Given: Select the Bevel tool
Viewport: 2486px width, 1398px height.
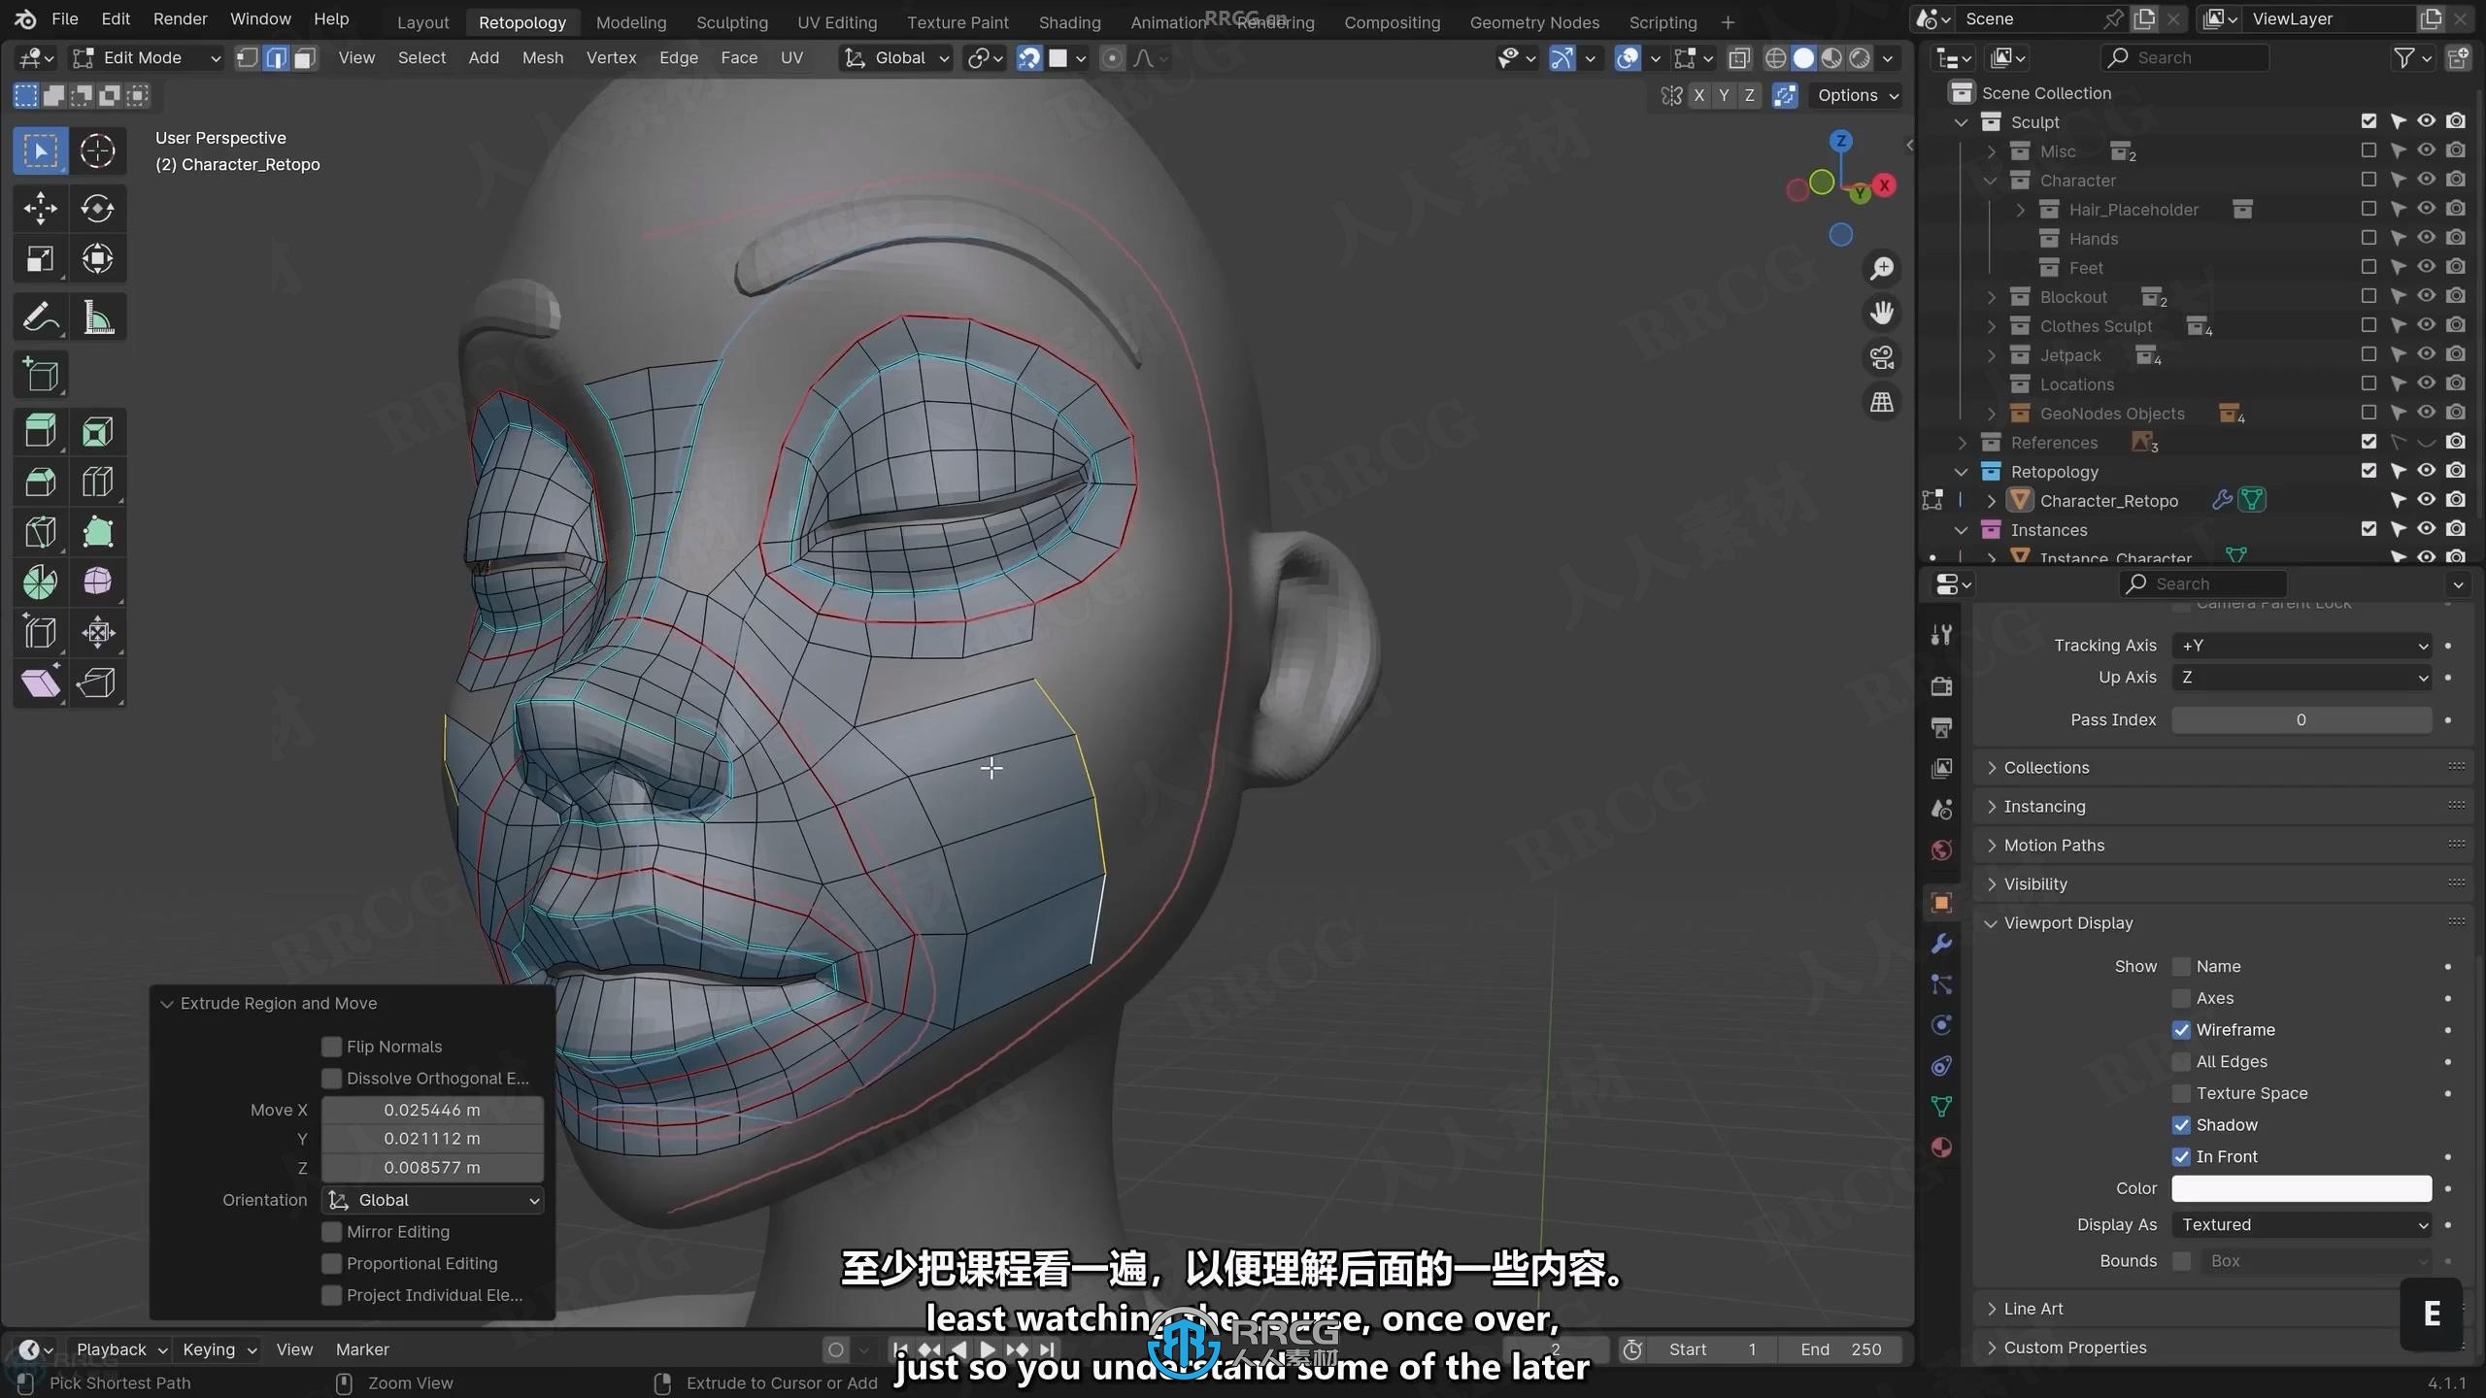Looking at the screenshot, I should click(40, 482).
